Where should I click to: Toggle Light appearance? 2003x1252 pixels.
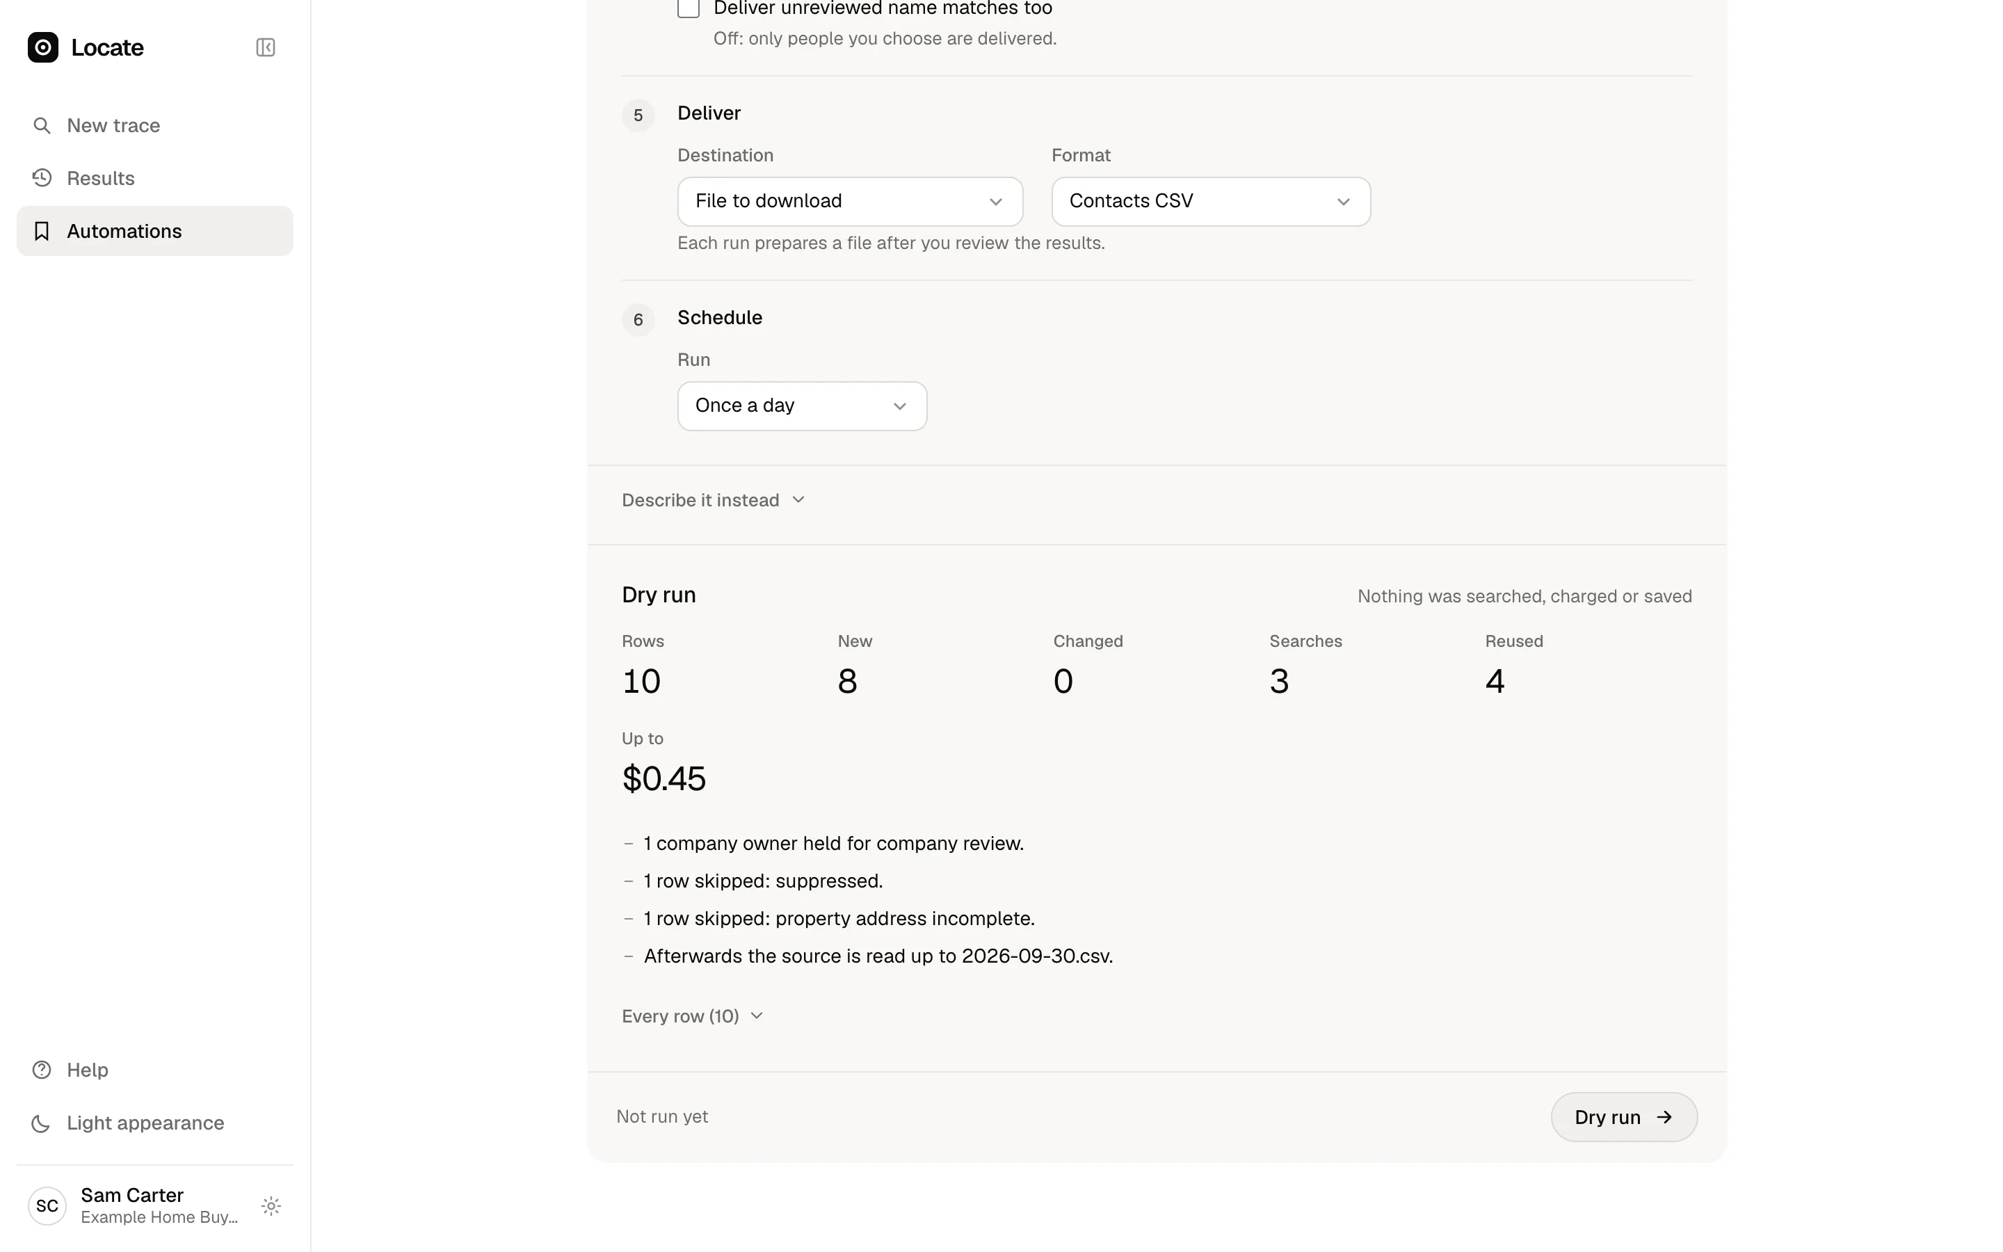[x=155, y=1123]
